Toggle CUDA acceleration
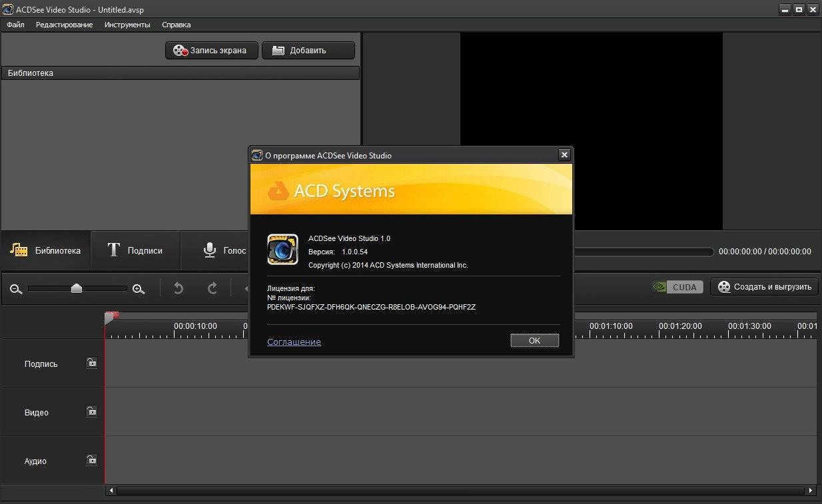Screen dimensions: 822x504 click(677, 287)
